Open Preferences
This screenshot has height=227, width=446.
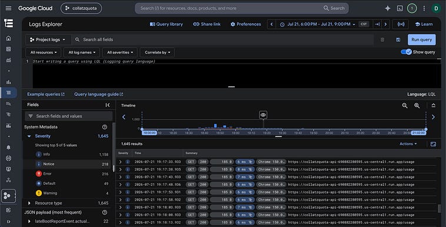[x=246, y=24]
